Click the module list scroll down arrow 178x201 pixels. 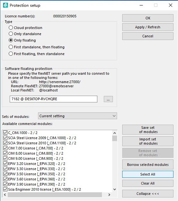click(115, 189)
